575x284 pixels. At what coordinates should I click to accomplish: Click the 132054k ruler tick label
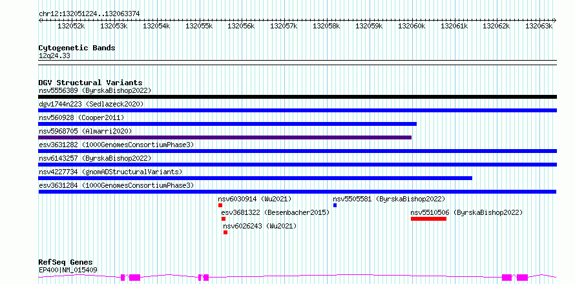click(156, 26)
